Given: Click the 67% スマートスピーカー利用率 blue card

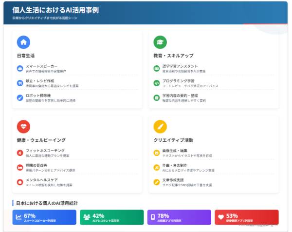Looking at the screenshot, I should pos(45,217).
